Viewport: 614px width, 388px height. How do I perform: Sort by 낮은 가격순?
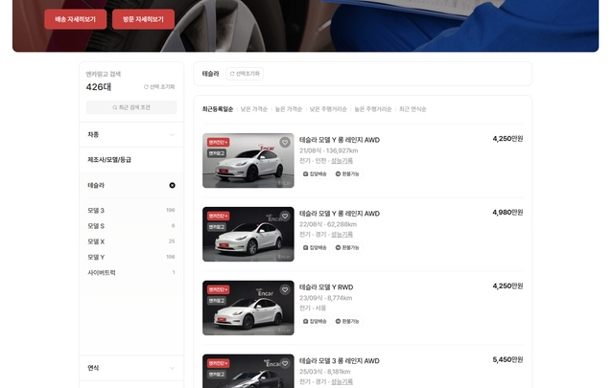(x=253, y=109)
